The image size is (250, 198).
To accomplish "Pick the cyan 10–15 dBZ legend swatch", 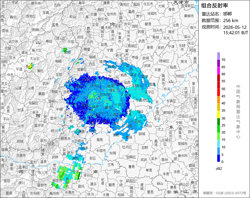I will coord(218,144).
